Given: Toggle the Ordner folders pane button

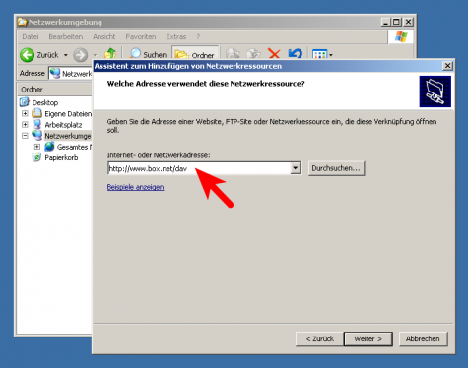Looking at the screenshot, I should coord(195,54).
